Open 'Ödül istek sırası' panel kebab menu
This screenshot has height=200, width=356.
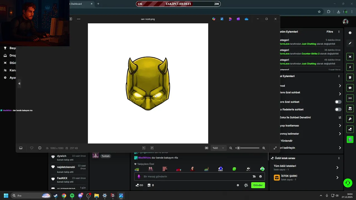(x=339, y=158)
